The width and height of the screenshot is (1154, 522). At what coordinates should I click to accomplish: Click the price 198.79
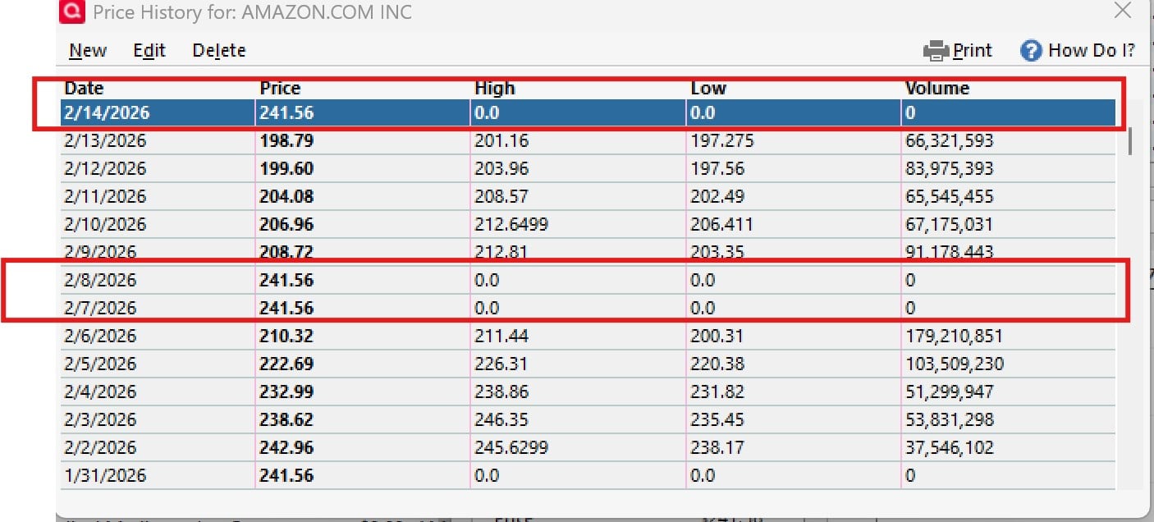click(x=286, y=141)
